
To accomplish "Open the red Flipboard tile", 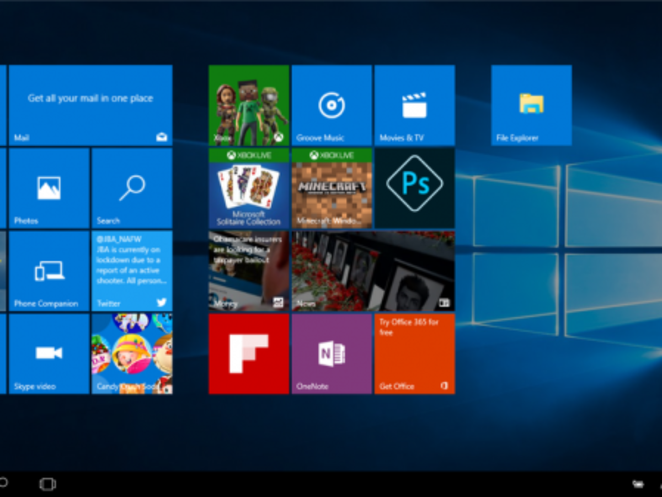I will [249, 354].
